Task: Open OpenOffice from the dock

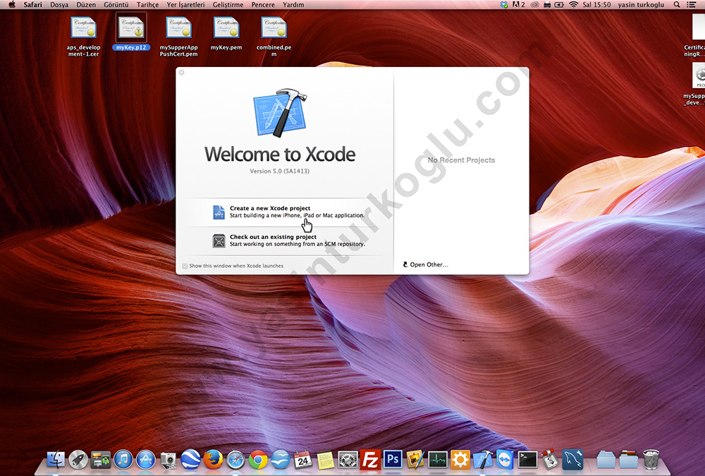Action: tap(281, 459)
